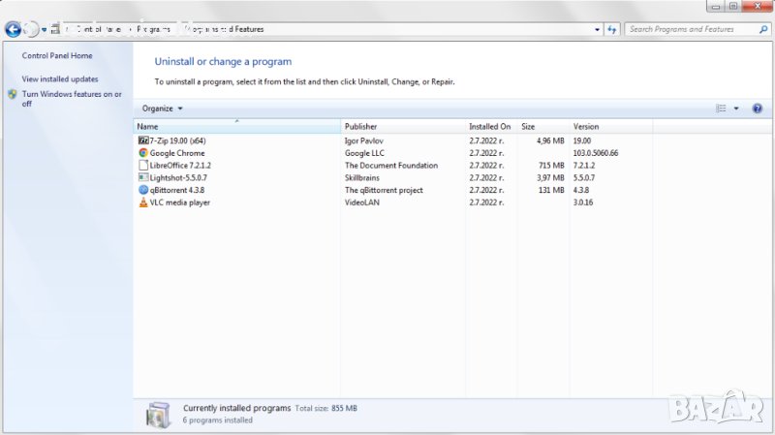
Task: Click the Back navigation arrow button
Action: click(14, 29)
